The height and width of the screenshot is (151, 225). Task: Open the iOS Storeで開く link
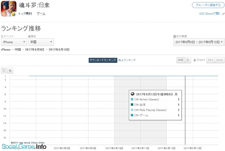pyautogui.click(x=210, y=14)
